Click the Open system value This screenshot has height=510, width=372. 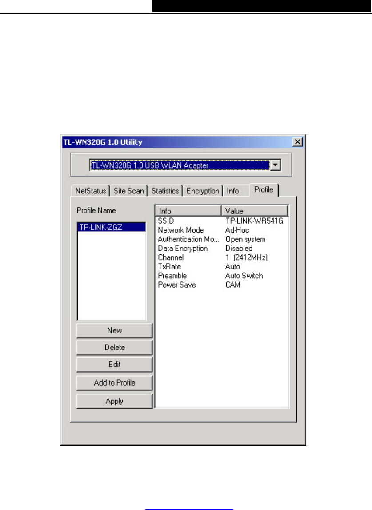[x=245, y=239]
